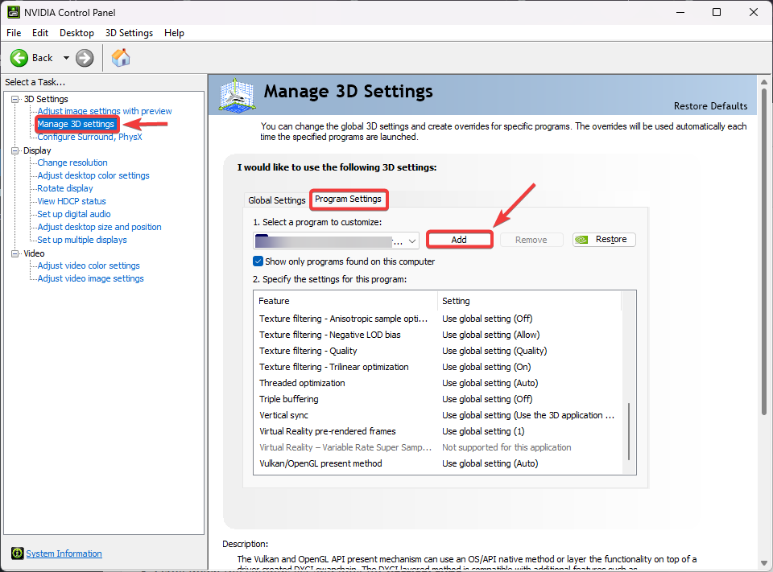The image size is (773, 572).
Task: Uncheck Show only programs found on this computer
Action: [x=258, y=261]
